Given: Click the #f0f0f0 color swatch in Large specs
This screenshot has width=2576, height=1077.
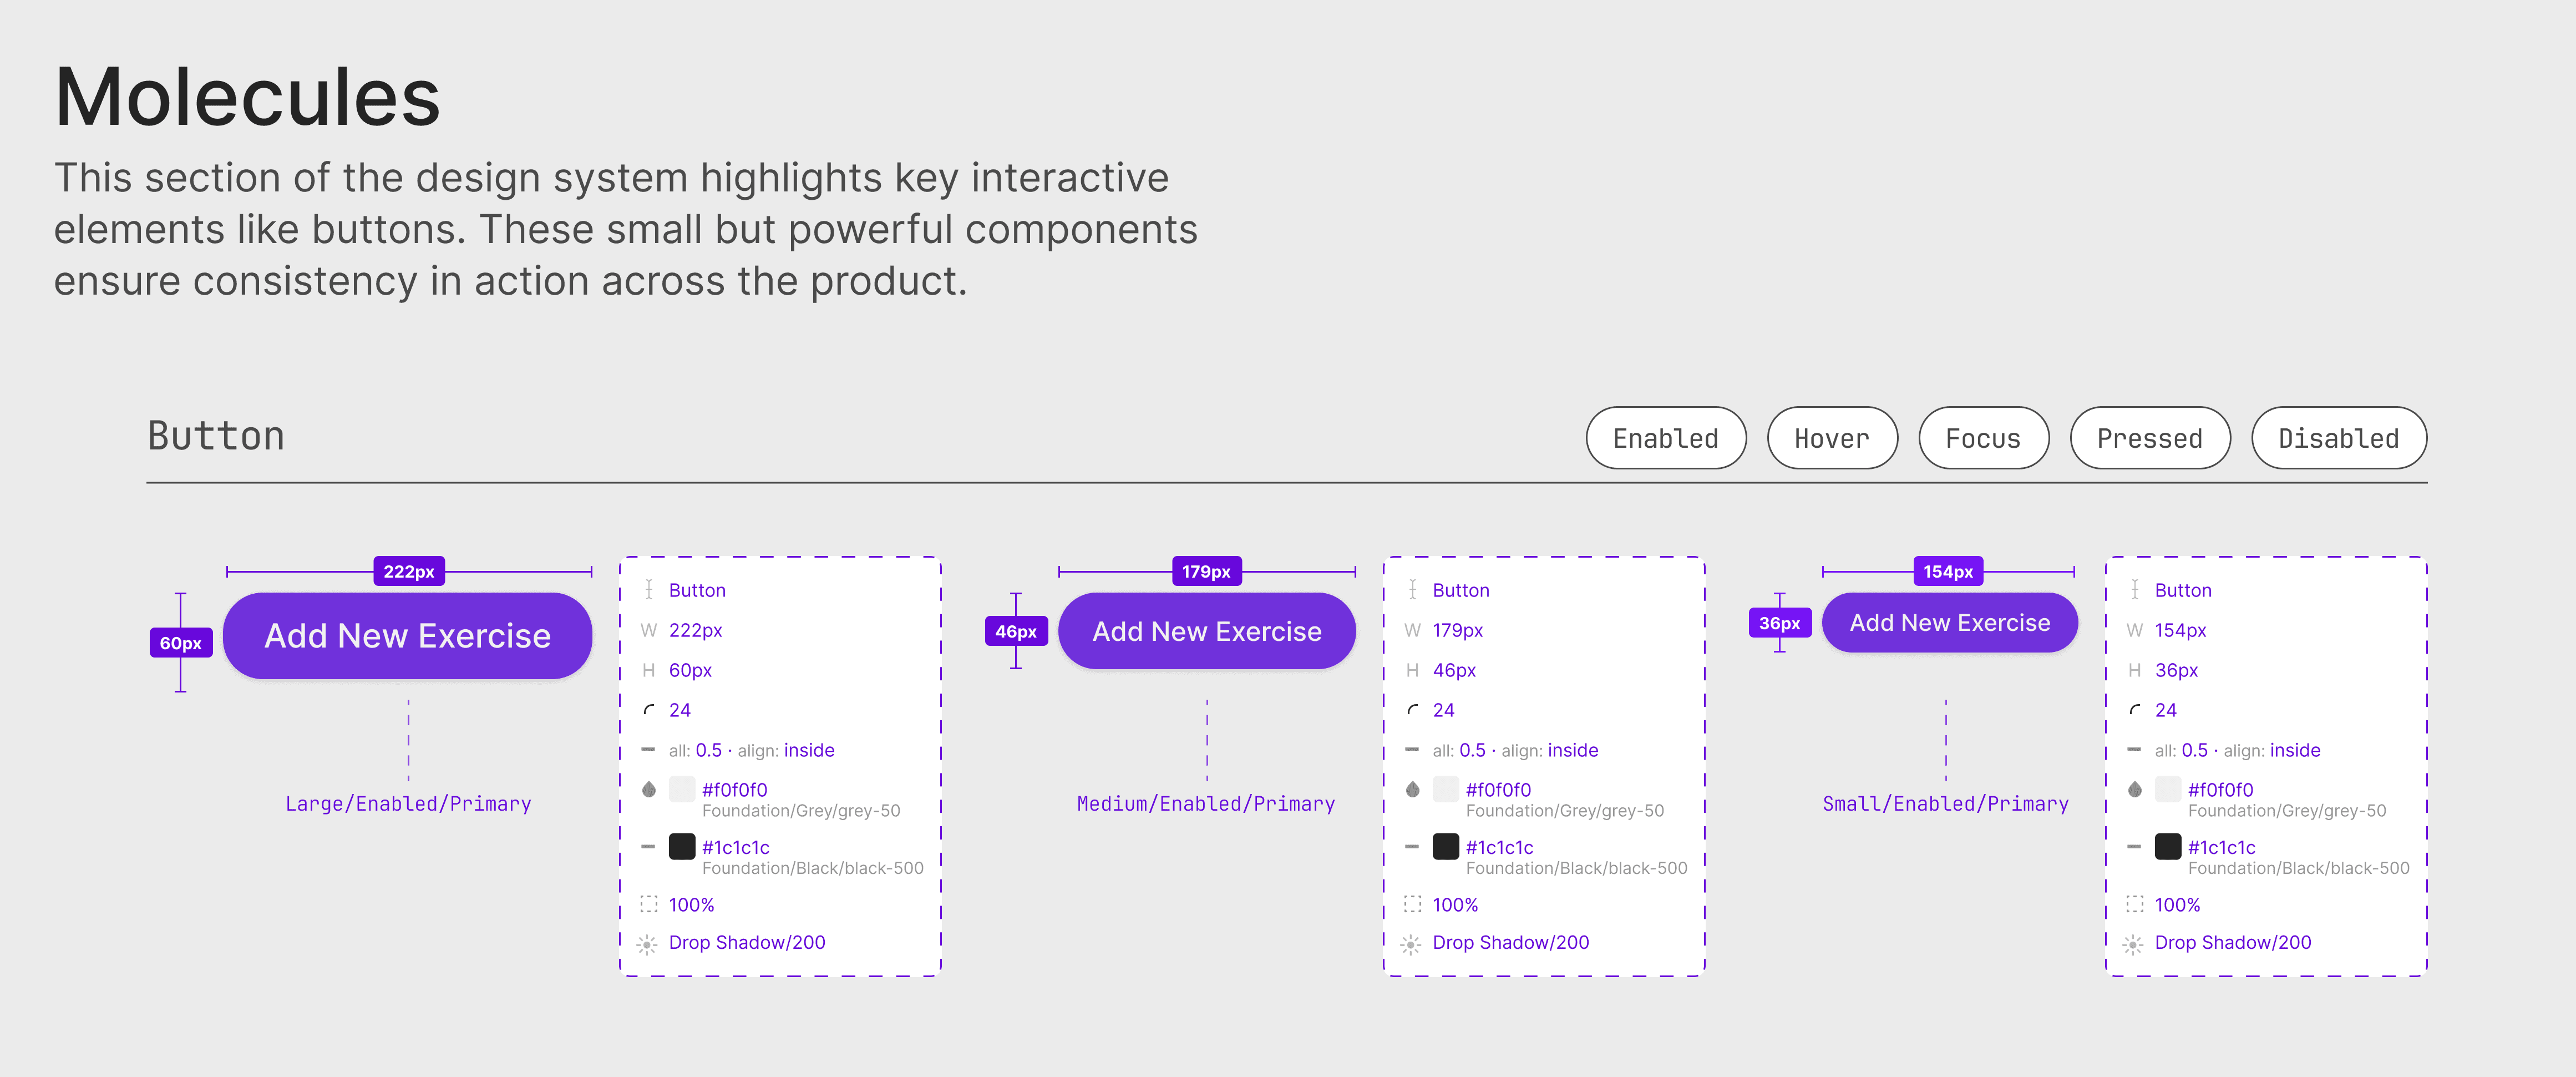Looking at the screenshot, I should [682, 789].
